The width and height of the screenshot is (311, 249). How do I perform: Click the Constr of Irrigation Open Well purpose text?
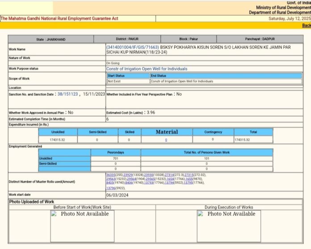[147, 69]
